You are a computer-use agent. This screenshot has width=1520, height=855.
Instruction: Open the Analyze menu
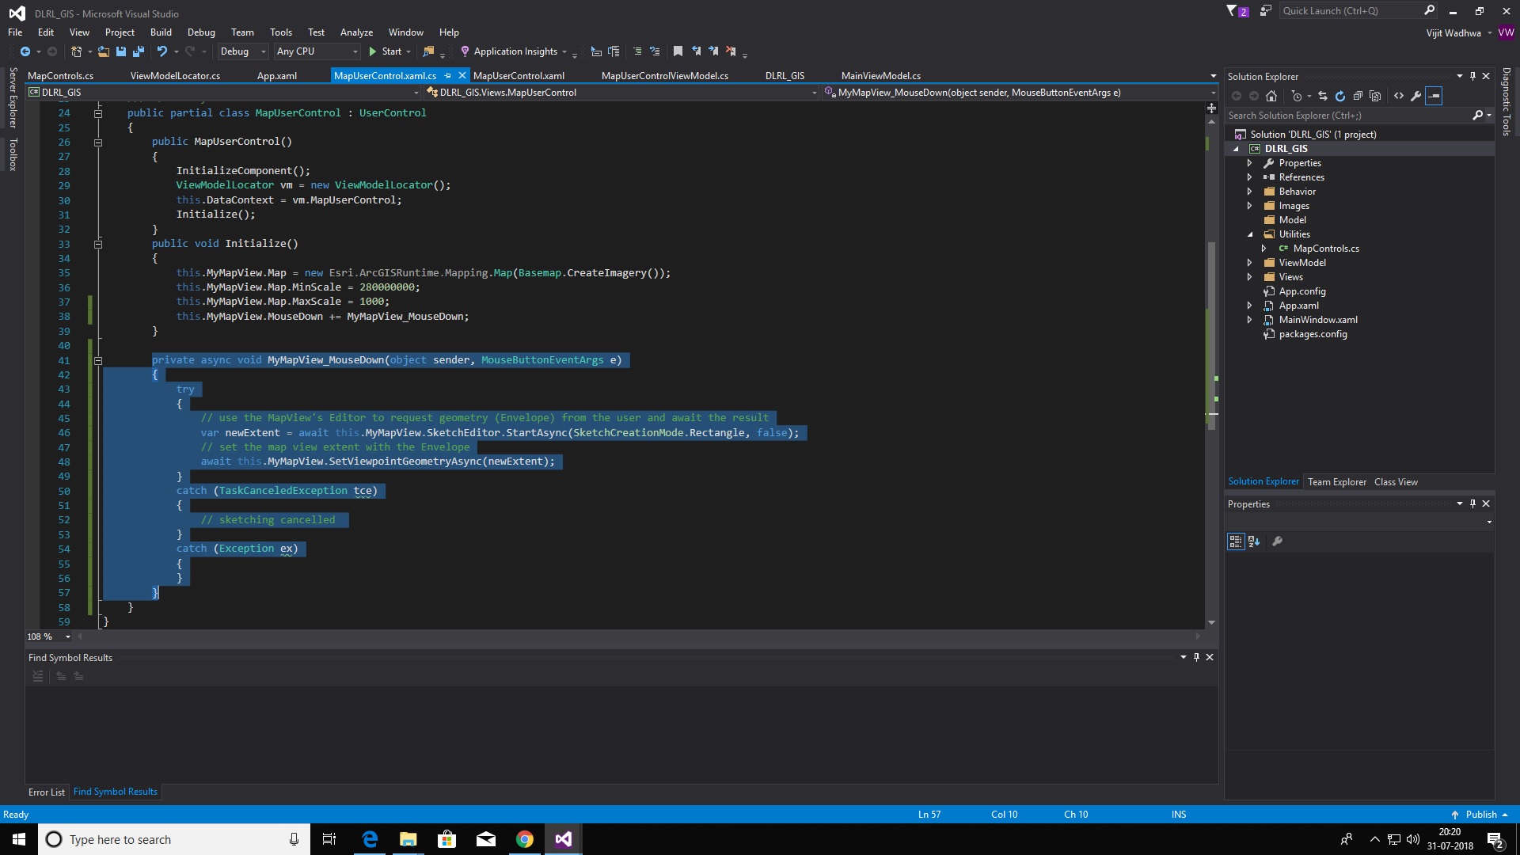(x=356, y=32)
